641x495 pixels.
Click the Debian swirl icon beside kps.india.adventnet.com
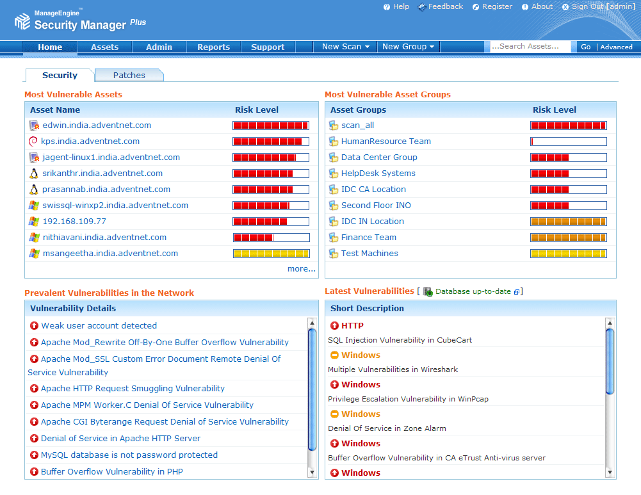(x=33, y=142)
